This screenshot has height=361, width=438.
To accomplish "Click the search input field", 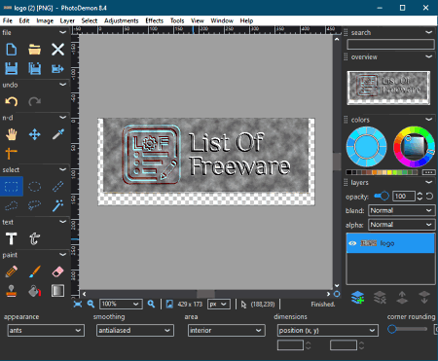I will [390, 45].
